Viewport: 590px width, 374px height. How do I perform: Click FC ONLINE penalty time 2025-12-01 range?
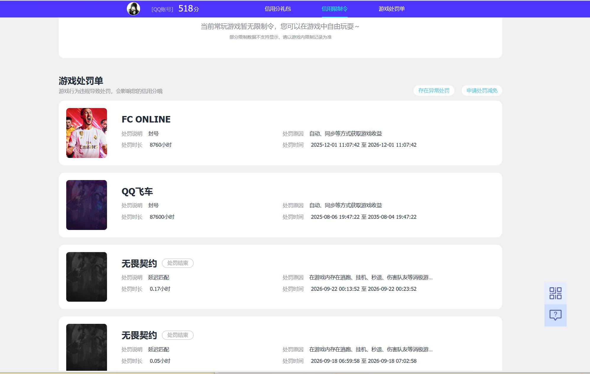364,145
